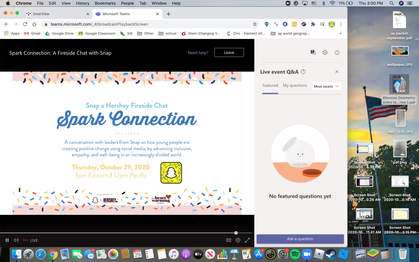This screenshot has width=419, height=262.
Task: Open the App Store from the Dock
Action: click(259, 254)
